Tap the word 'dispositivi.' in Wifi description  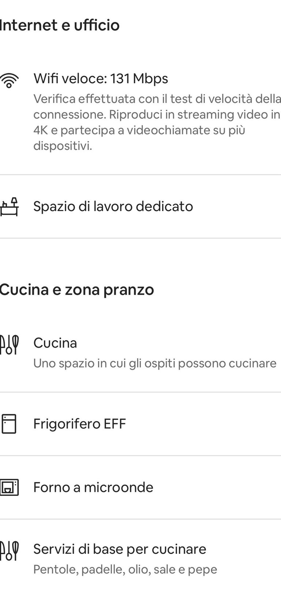63,146
